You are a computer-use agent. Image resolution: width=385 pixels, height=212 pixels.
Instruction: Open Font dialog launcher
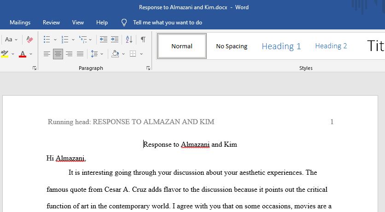pyautogui.click(x=35, y=68)
